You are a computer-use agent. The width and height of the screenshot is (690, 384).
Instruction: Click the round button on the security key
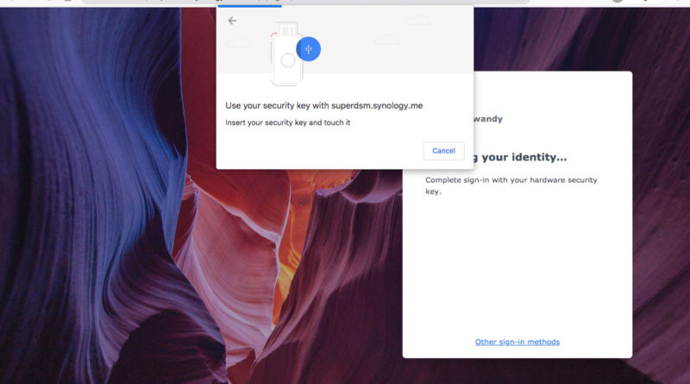click(x=287, y=61)
